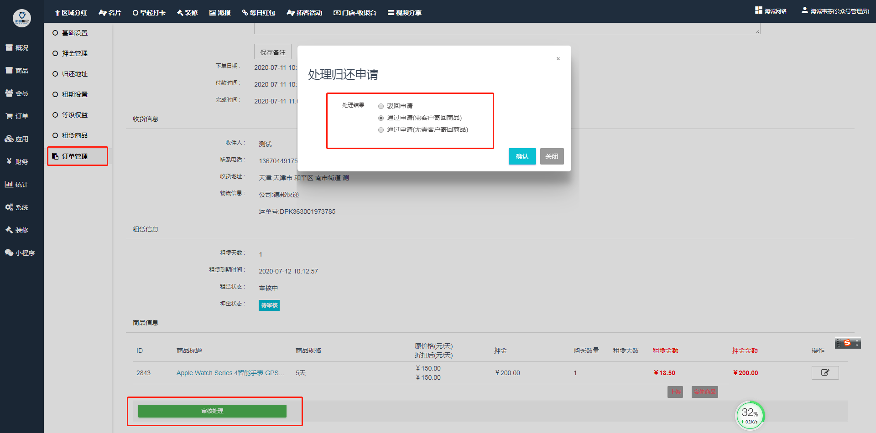Go to 归还地址 submenu item
The height and width of the screenshot is (433, 876).
[70, 74]
